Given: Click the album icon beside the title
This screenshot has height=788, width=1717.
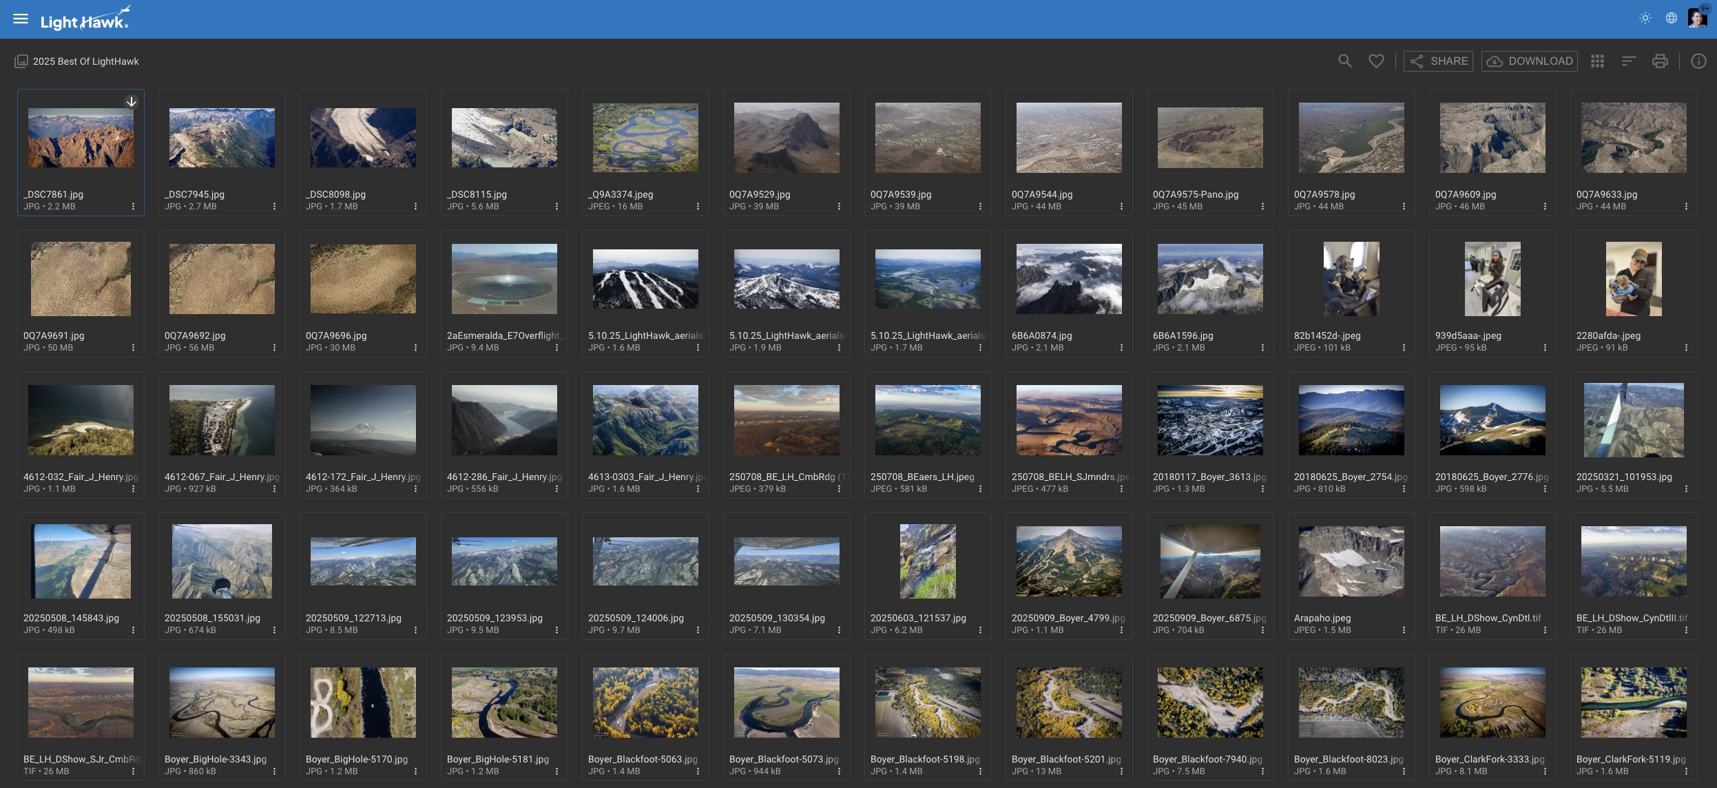Looking at the screenshot, I should pos(21,61).
